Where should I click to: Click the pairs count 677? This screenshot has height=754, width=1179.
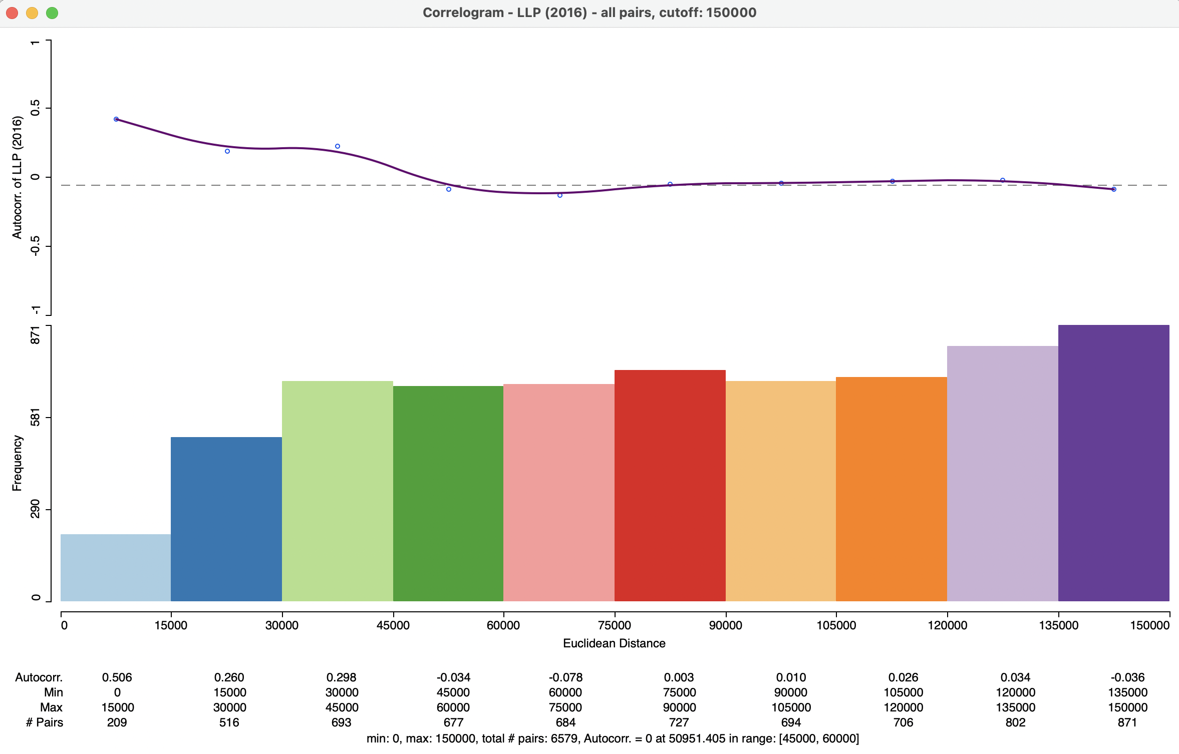point(453,722)
